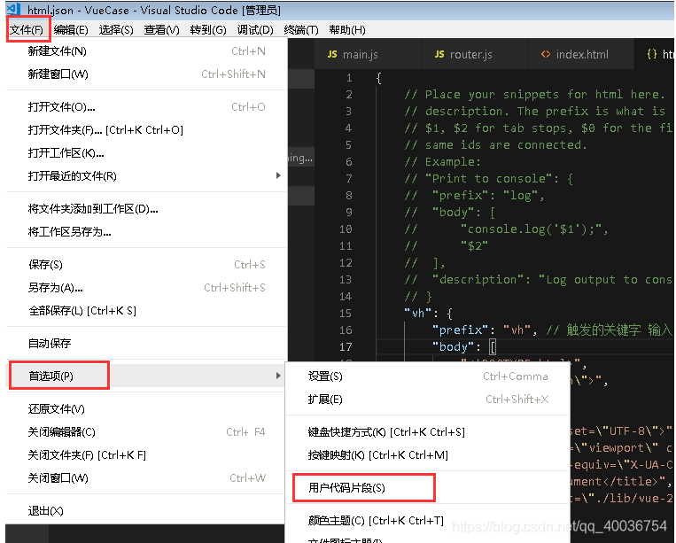Click "Print to console" comment line
Viewport: 676px width, 543px height.
488,179
